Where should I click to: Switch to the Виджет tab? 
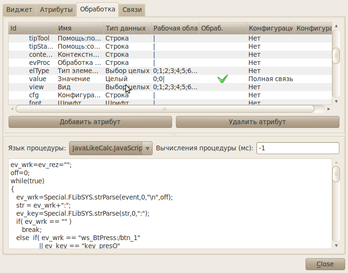click(x=19, y=9)
